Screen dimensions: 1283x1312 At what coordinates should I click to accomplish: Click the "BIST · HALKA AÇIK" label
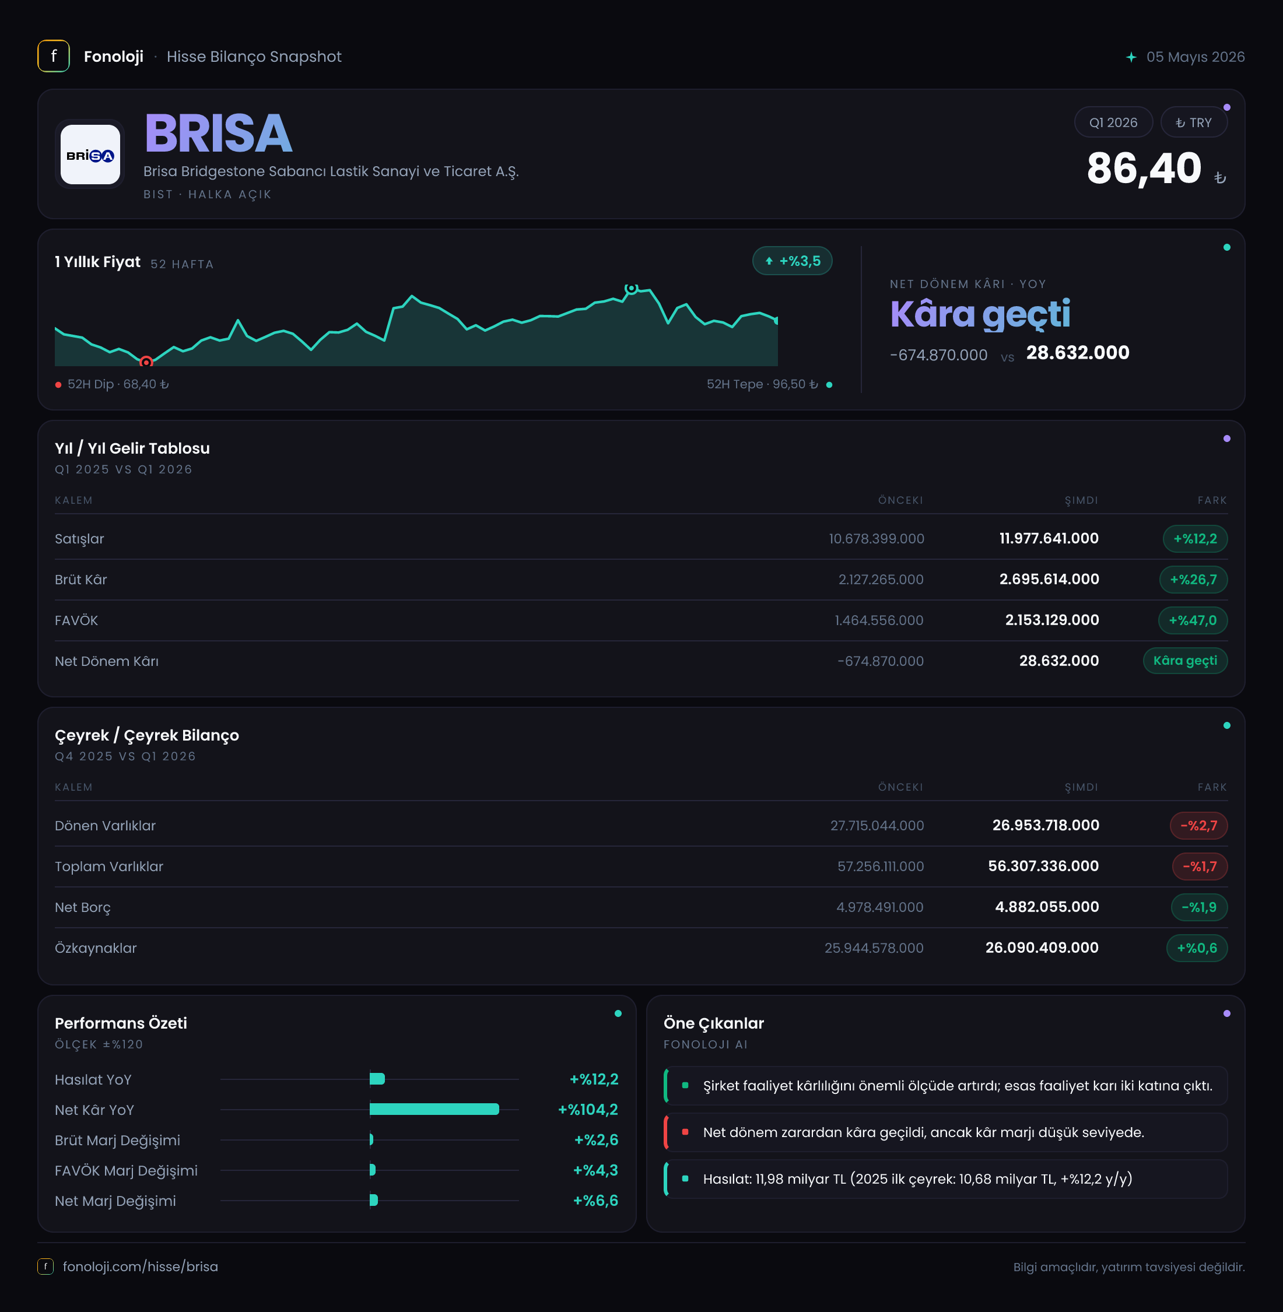(208, 195)
